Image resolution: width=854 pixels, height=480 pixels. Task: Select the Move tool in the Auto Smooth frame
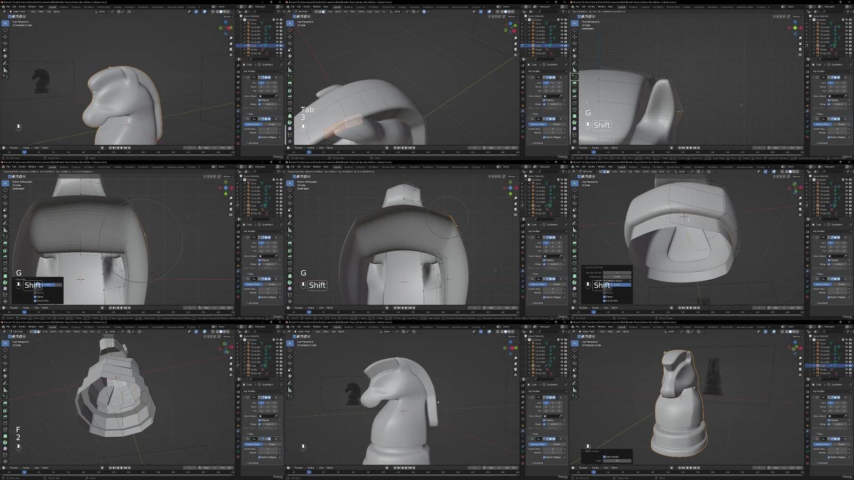click(x=574, y=357)
